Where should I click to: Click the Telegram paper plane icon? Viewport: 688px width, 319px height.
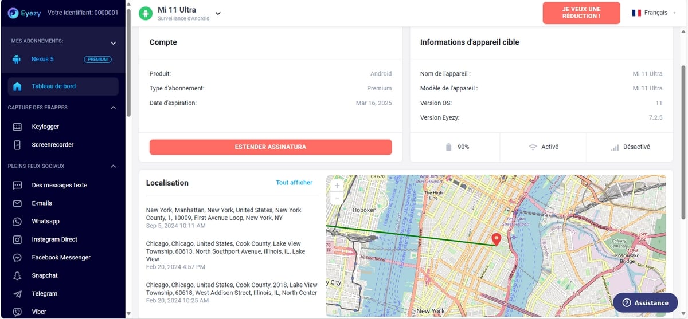(x=17, y=294)
